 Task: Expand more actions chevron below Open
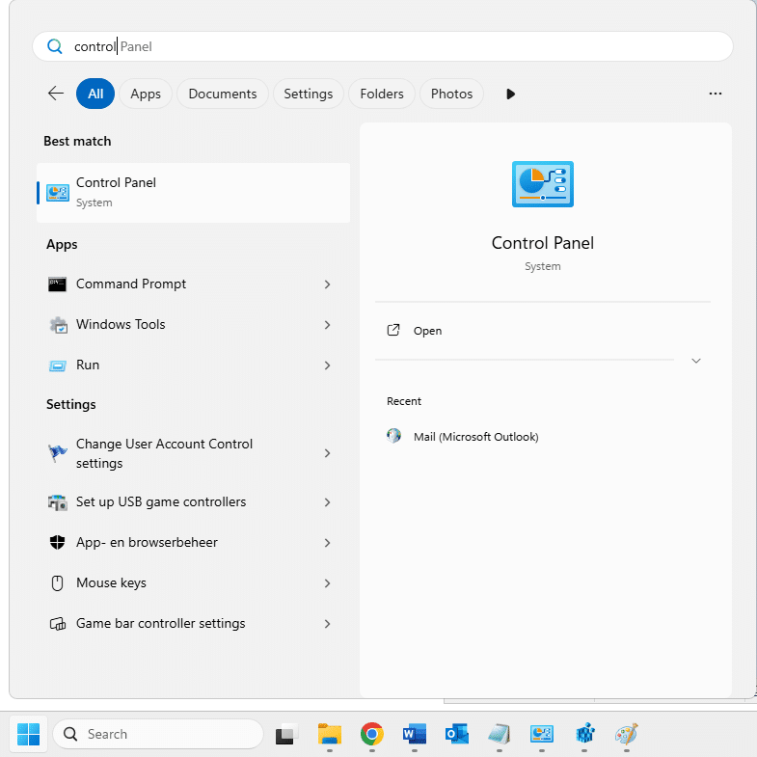click(x=695, y=361)
